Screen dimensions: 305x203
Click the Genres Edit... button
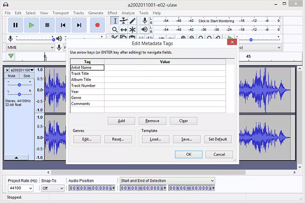[87, 139]
